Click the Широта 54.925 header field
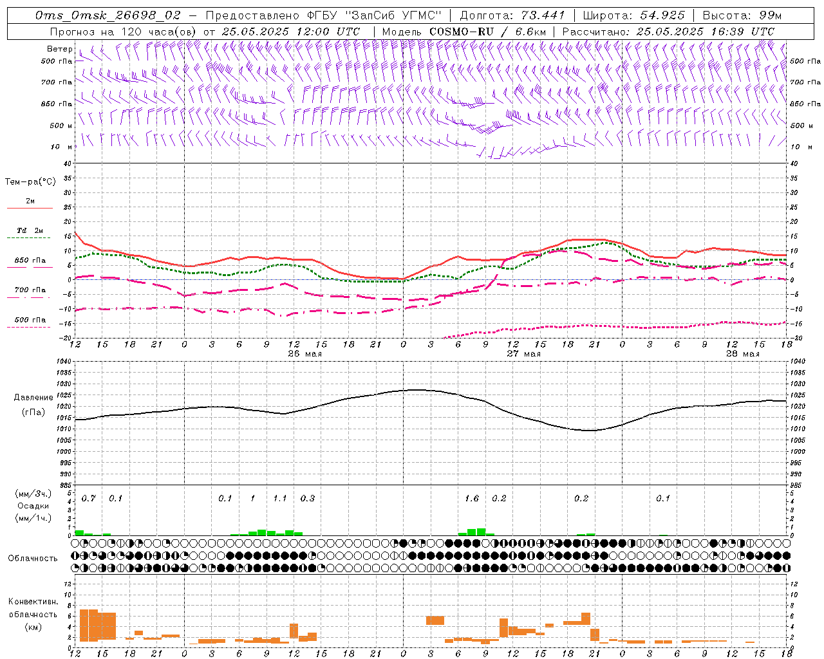This screenshot has width=824, height=659. click(x=634, y=15)
